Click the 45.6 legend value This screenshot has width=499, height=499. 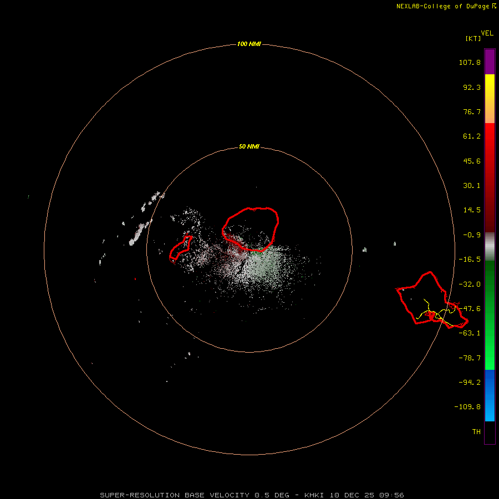[472, 161]
